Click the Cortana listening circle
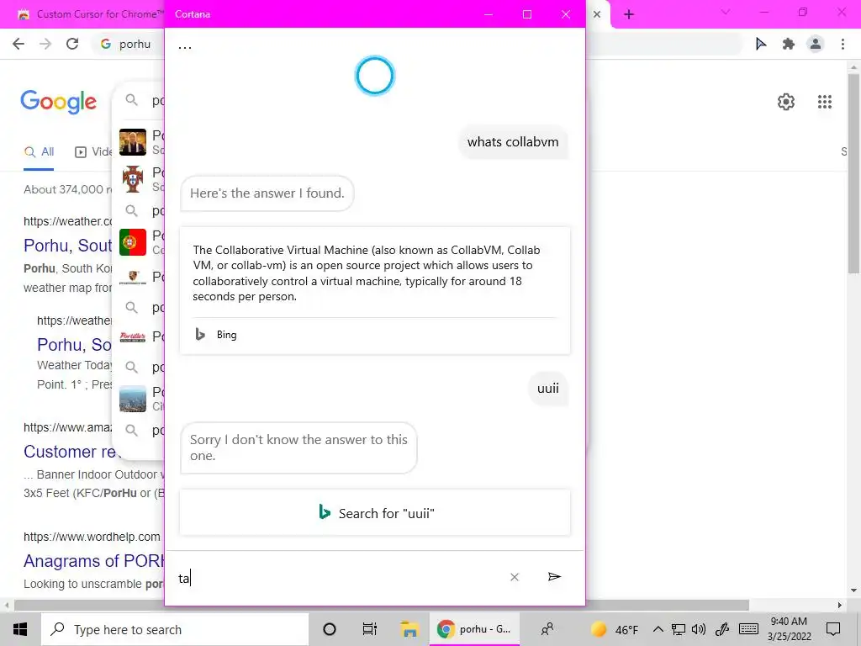The height and width of the screenshot is (646, 861). point(374,76)
